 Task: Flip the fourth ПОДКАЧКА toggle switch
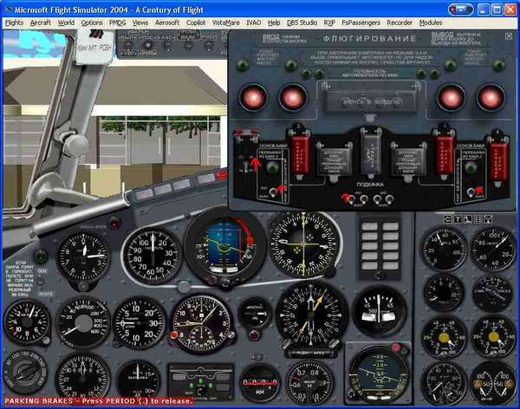point(389,199)
